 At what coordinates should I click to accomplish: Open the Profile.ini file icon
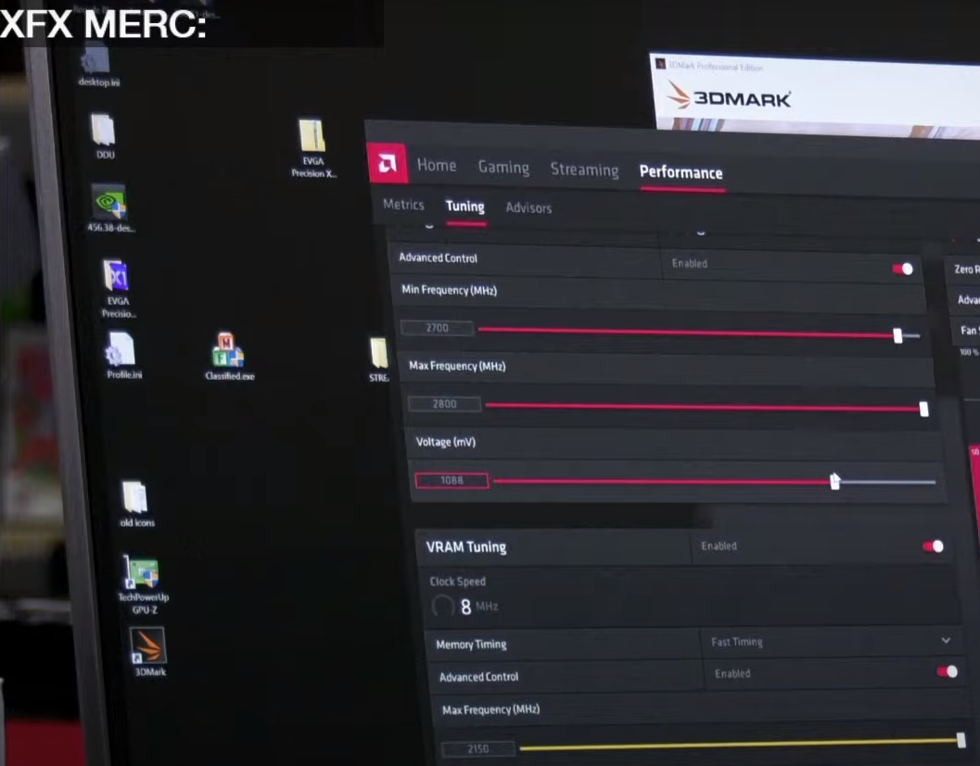coord(122,356)
